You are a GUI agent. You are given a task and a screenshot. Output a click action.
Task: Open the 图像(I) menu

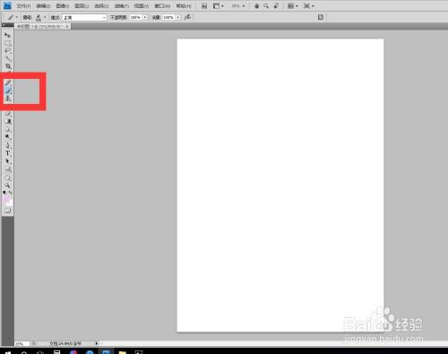pos(63,6)
